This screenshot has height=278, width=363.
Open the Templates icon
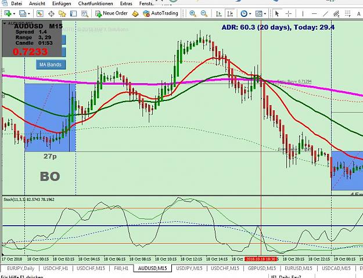(x=258, y=14)
